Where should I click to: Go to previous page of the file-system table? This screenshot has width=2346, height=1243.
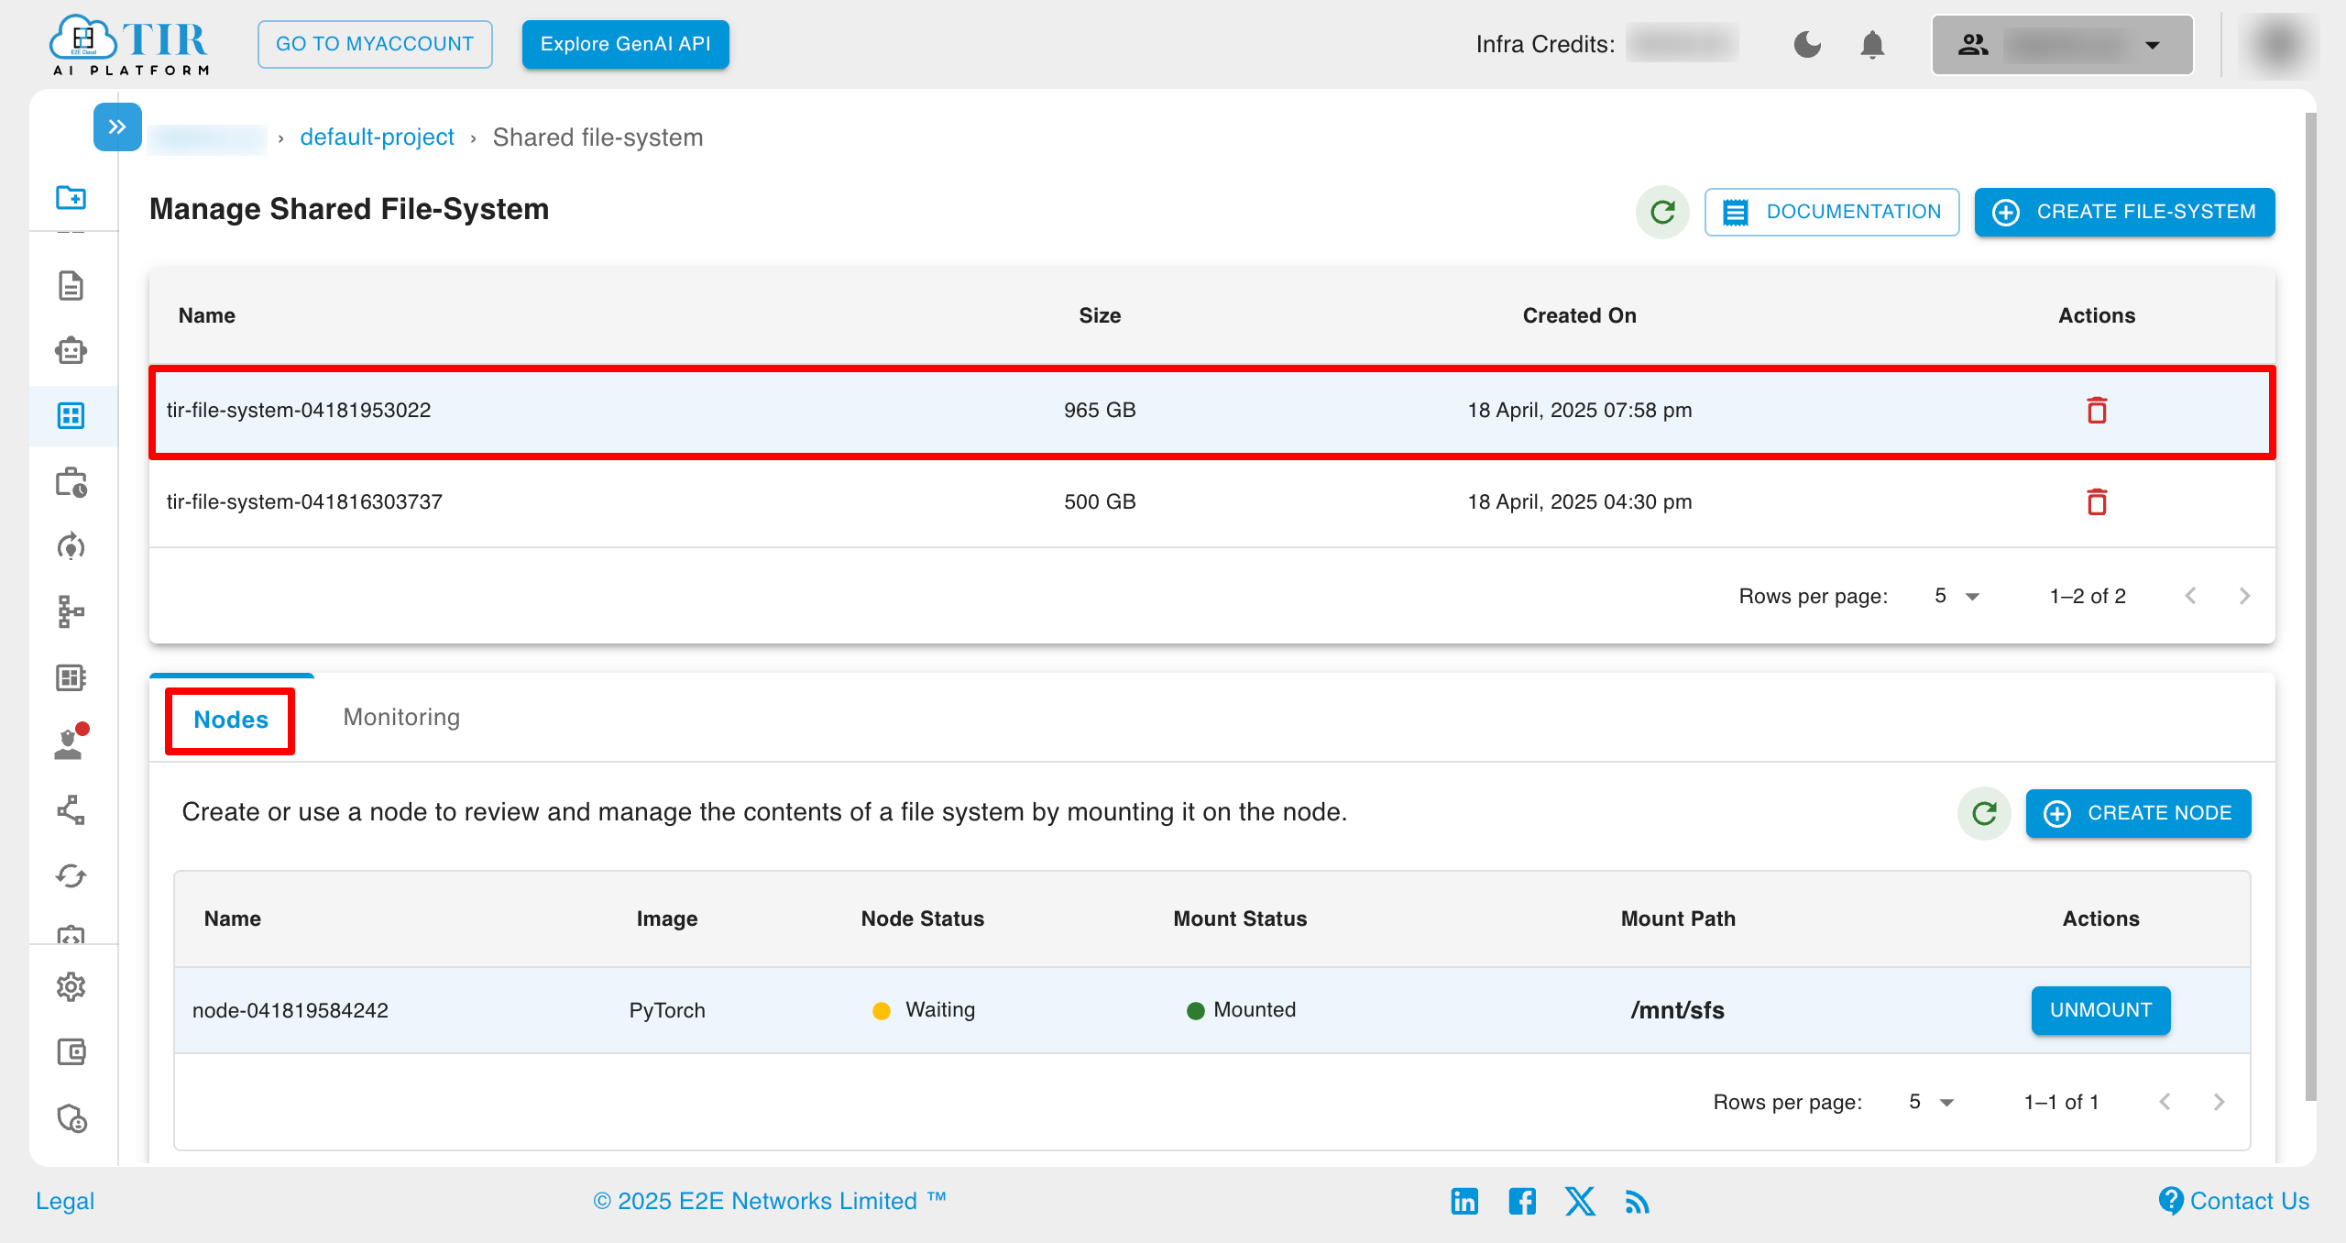2190,596
